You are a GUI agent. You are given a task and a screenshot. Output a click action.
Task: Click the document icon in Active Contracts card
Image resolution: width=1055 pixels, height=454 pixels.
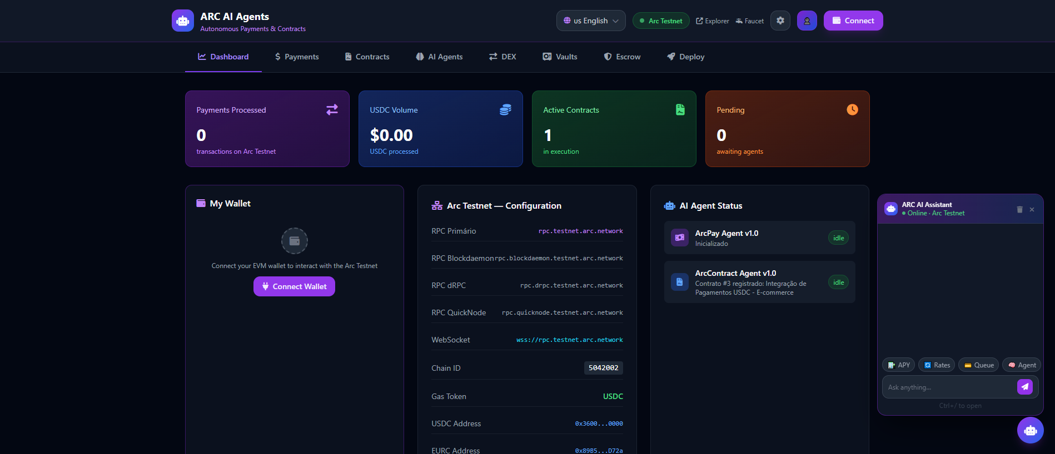tap(680, 110)
